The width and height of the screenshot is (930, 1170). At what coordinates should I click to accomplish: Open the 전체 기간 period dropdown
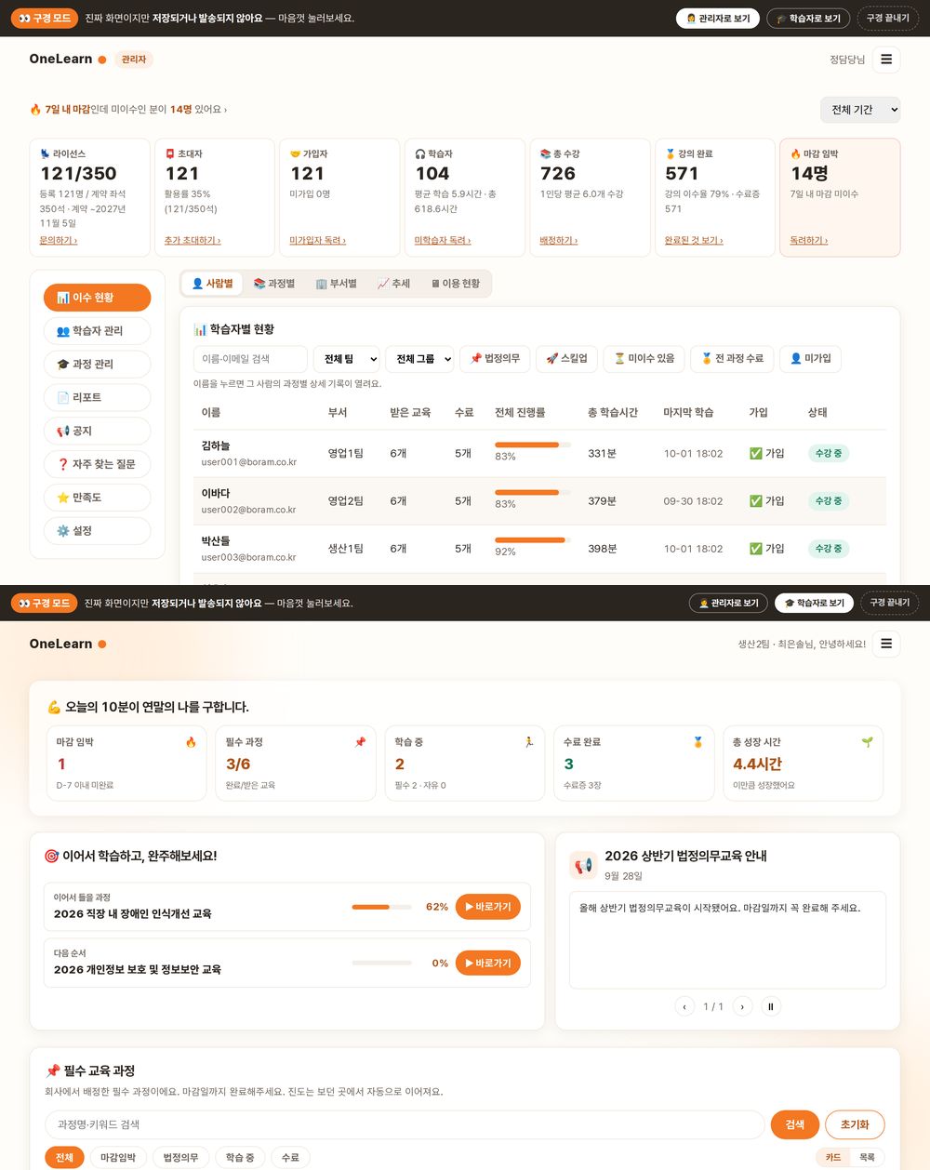(x=860, y=110)
